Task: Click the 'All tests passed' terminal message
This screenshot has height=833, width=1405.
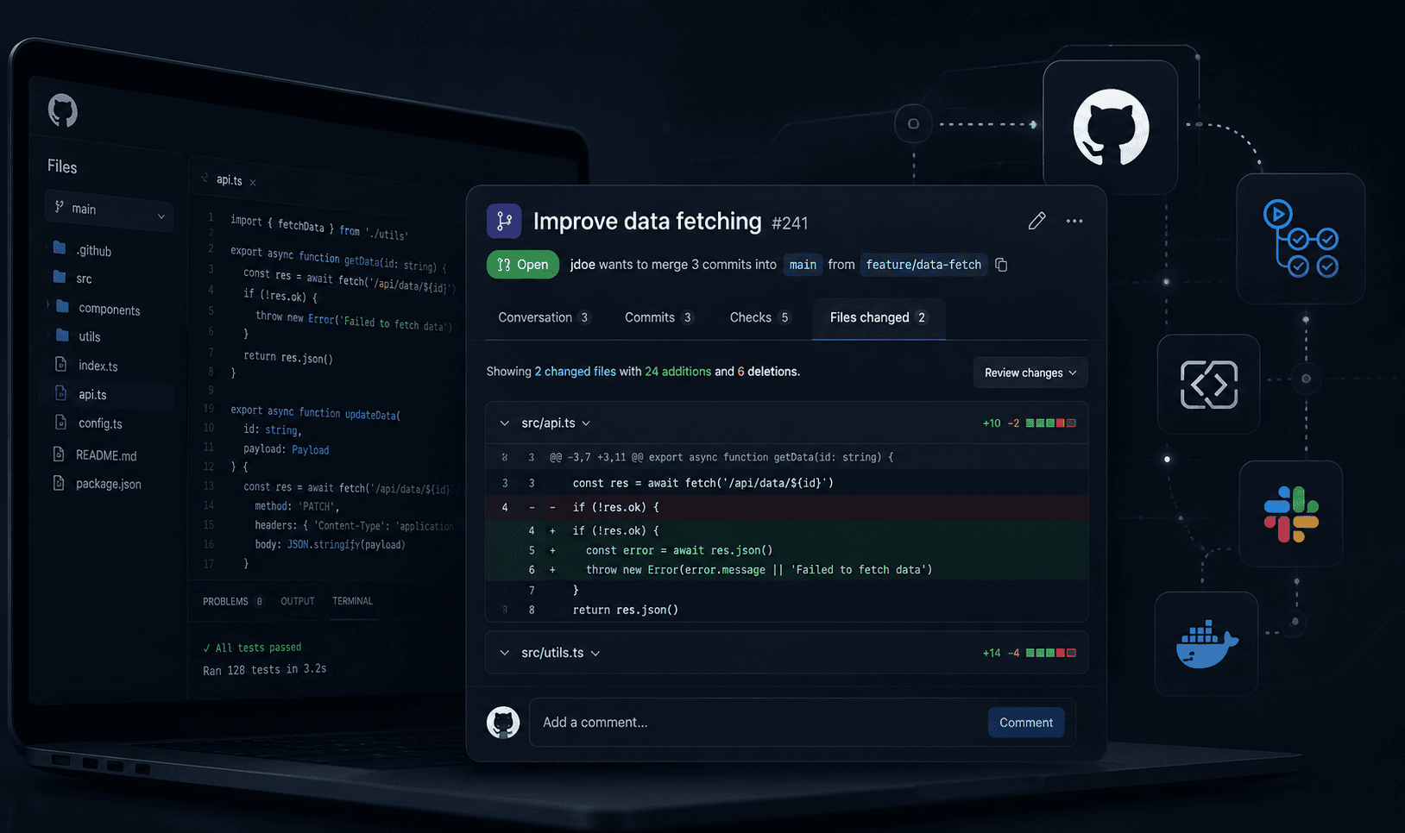Action: 252,648
